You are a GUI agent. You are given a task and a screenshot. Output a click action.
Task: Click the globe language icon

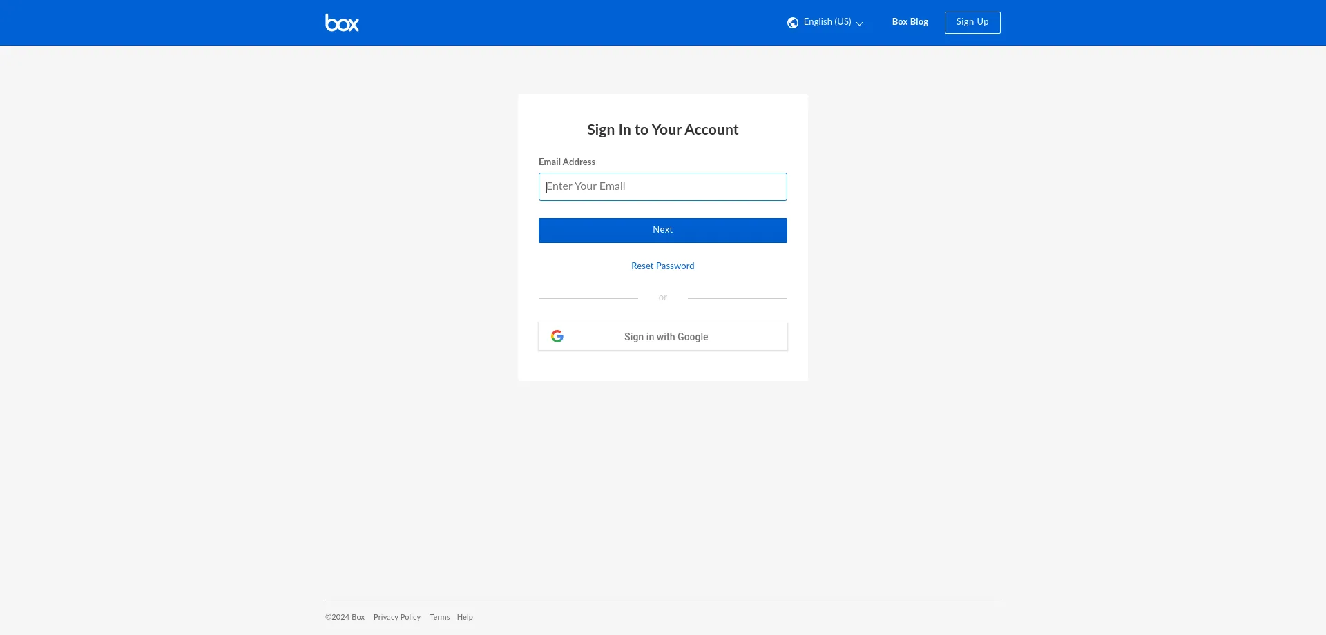[793, 23]
